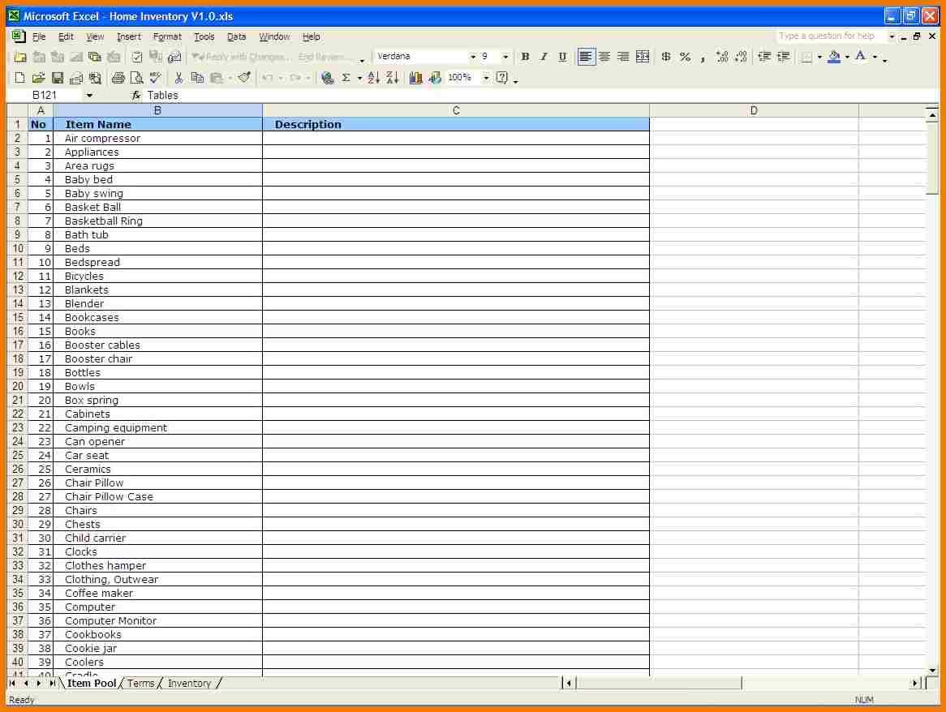
Task: Sort descending with Z-A icon
Action: click(392, 78)
